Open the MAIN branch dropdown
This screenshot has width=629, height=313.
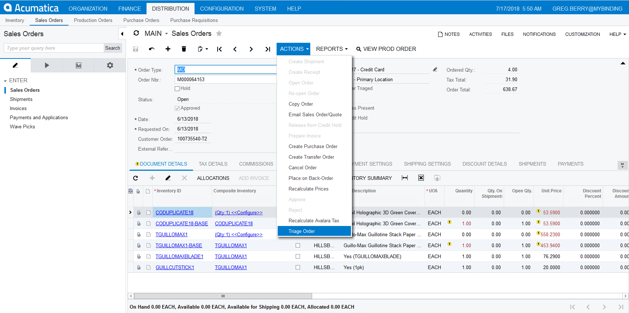coord(156,34)
